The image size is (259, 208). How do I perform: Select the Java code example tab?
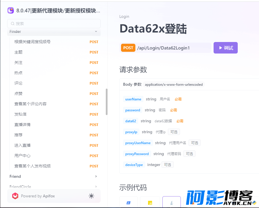click(x=172, y=203)
